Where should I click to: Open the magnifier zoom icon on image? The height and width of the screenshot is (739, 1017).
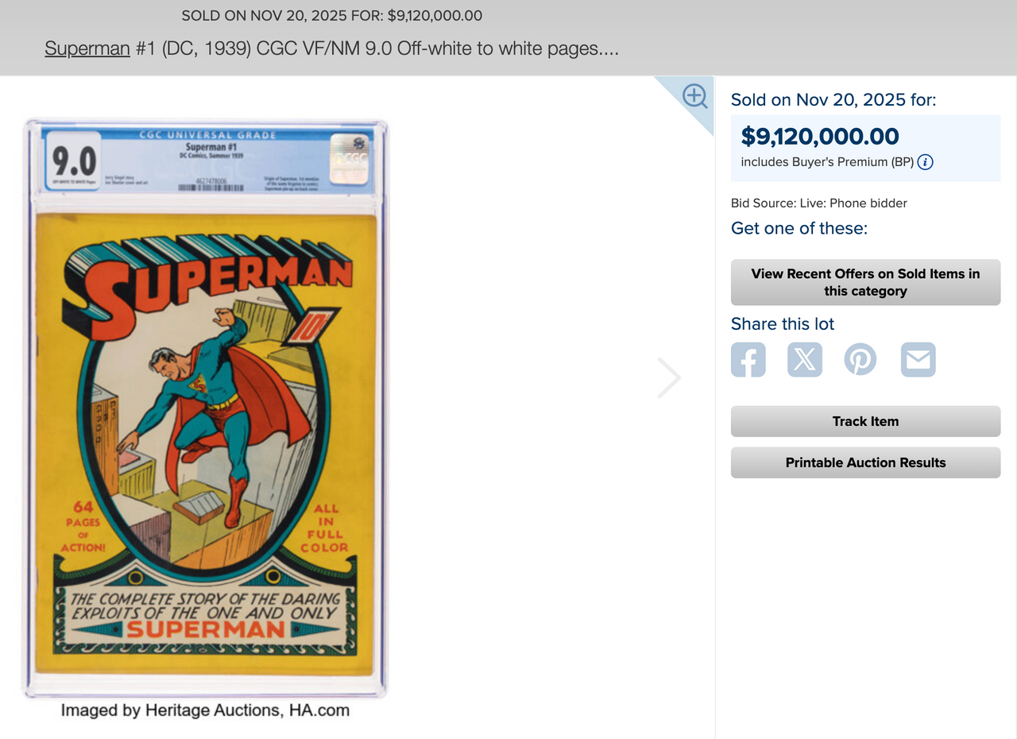pos(695,96)
